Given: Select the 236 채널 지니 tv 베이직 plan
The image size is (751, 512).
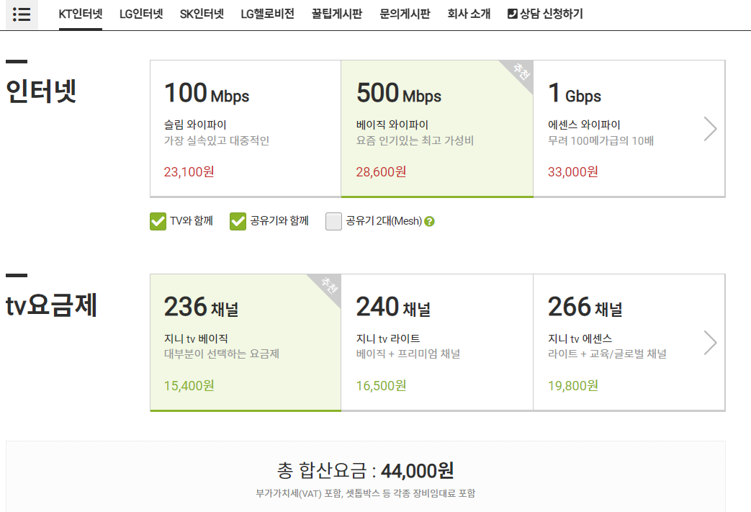Looking at the screenshot, I should (x=246, y=343).
